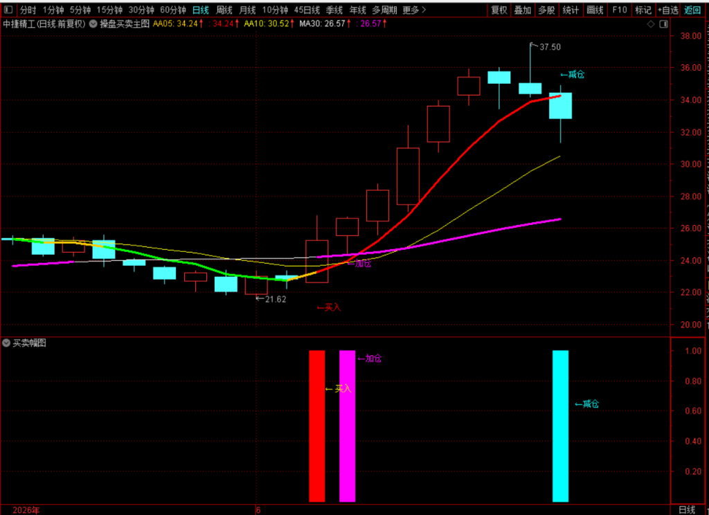Click the 减仓 signal on main chart

point(573,75)
